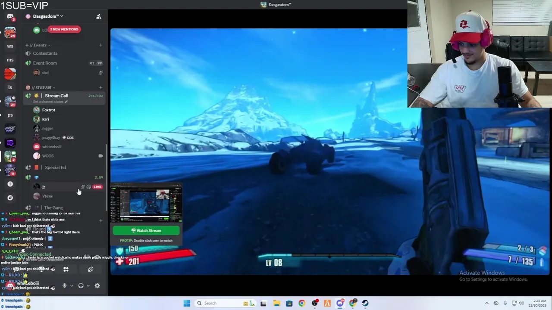552x310 pixels.
Task: Open microphone input options dropdown arrow
Action: click(x=72, y=285)
